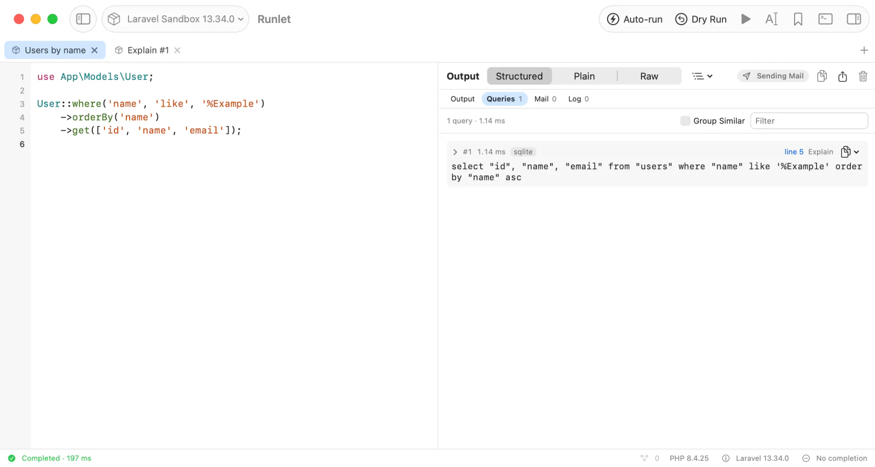This screenshot has width=875, height=467.
Task: Switch output view to Plain
Action: (584, 76)
